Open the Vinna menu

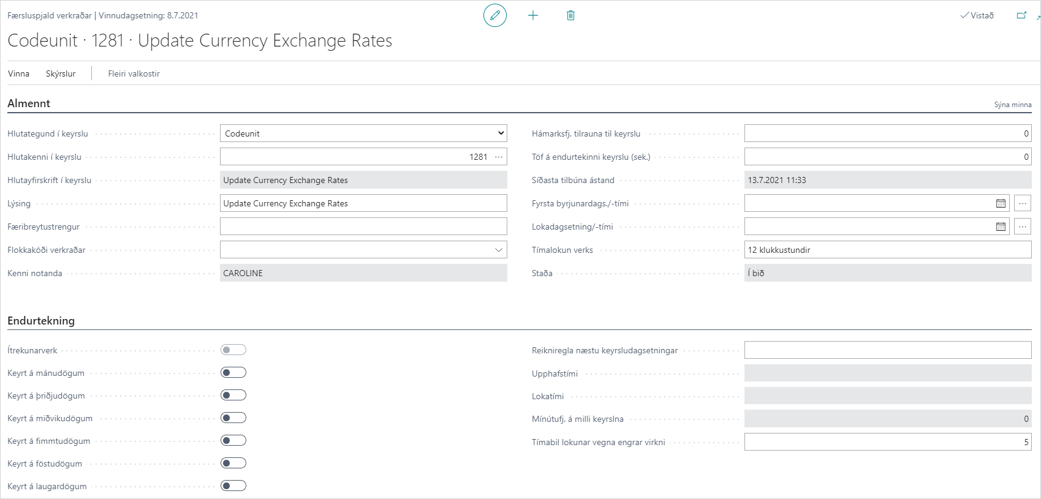click(18, 73)
